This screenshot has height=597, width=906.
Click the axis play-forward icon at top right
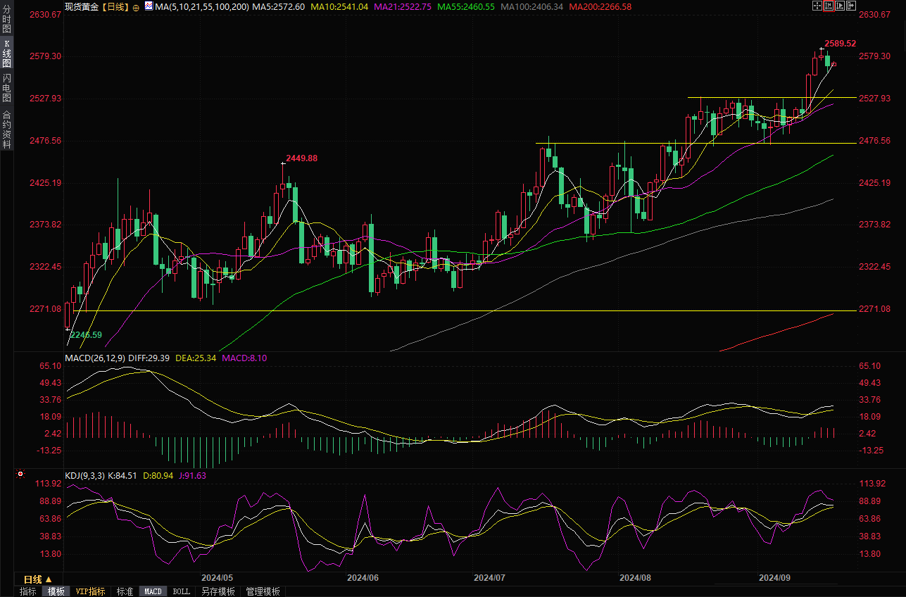(x=839, y=6)
